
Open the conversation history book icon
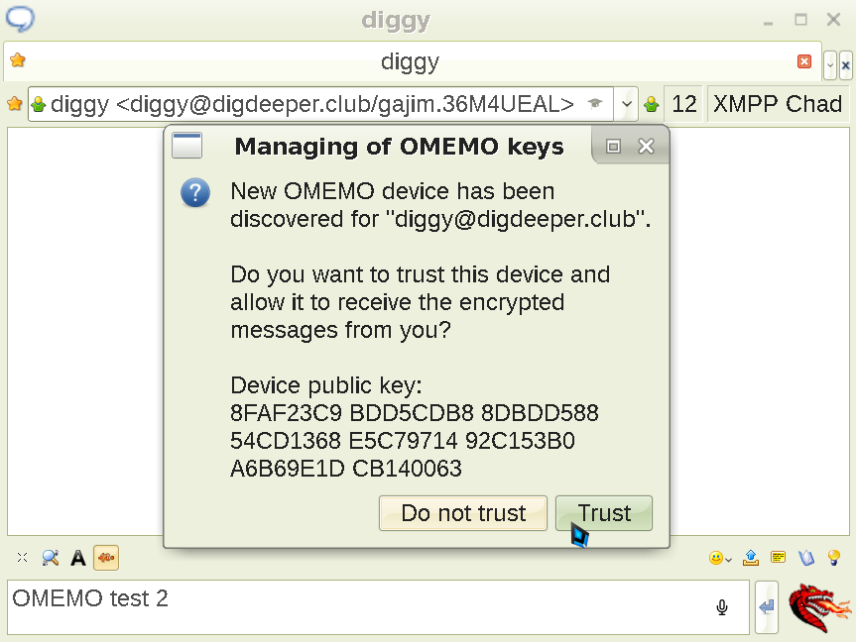[805, 557]
